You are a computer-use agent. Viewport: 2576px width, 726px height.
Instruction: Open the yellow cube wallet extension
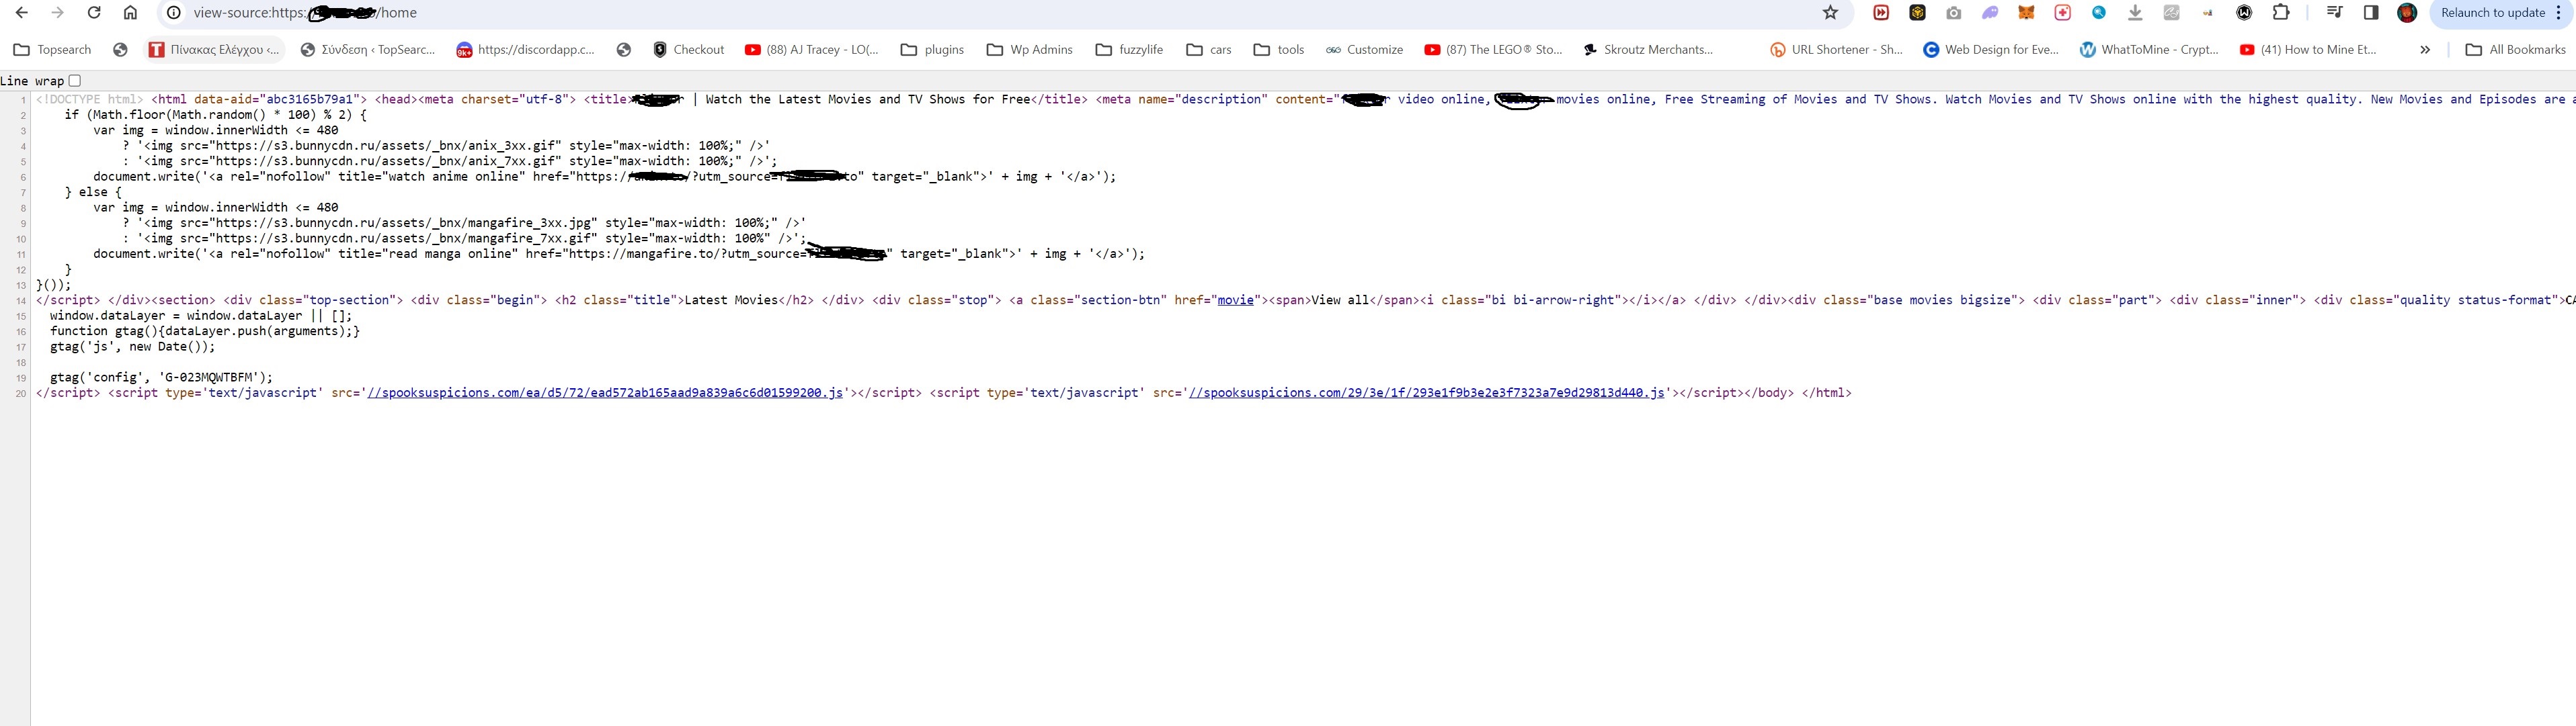click(x=1917, y=13)
